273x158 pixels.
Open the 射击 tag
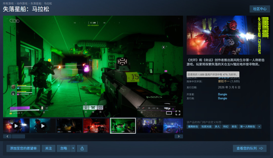point(234,127)
